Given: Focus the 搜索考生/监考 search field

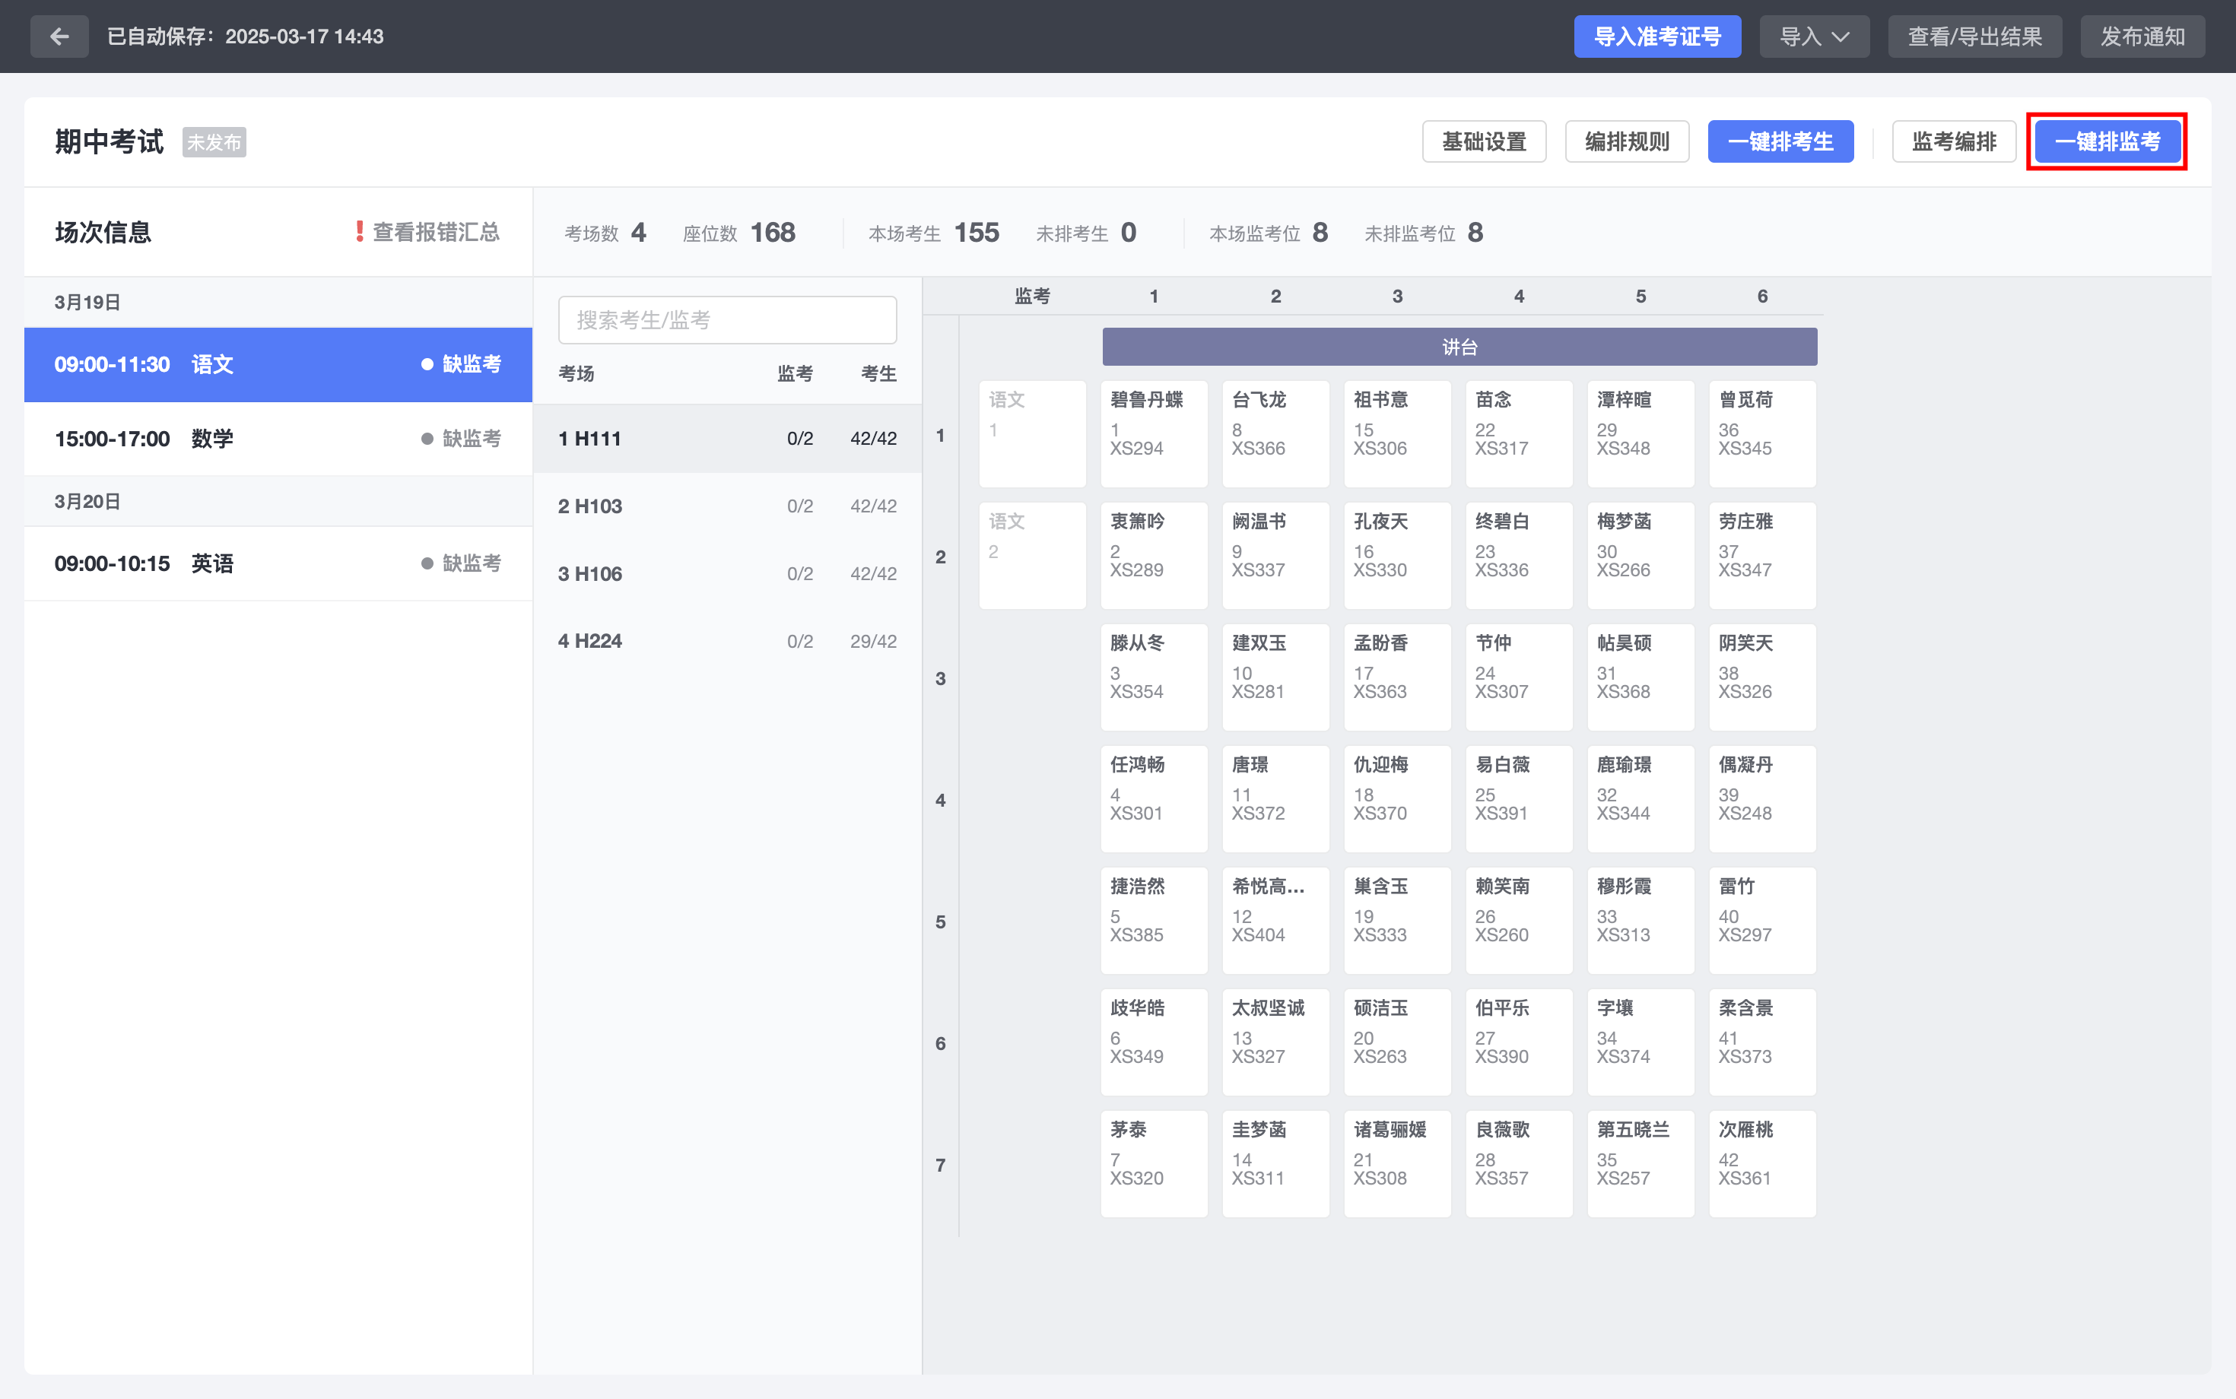Looking at the screenshot, I should point(727,320).
